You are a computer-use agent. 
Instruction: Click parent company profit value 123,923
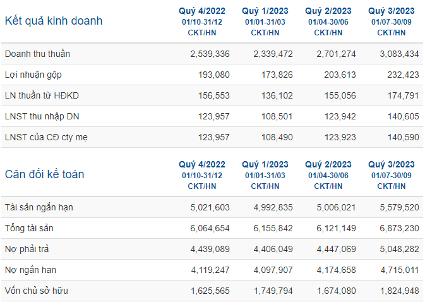pos(340,138)
